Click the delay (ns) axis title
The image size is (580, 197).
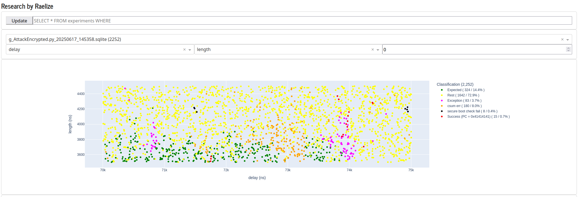[257, 178]
